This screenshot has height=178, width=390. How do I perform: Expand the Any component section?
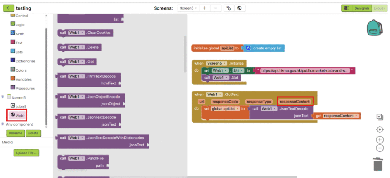(x=3, y=124)
